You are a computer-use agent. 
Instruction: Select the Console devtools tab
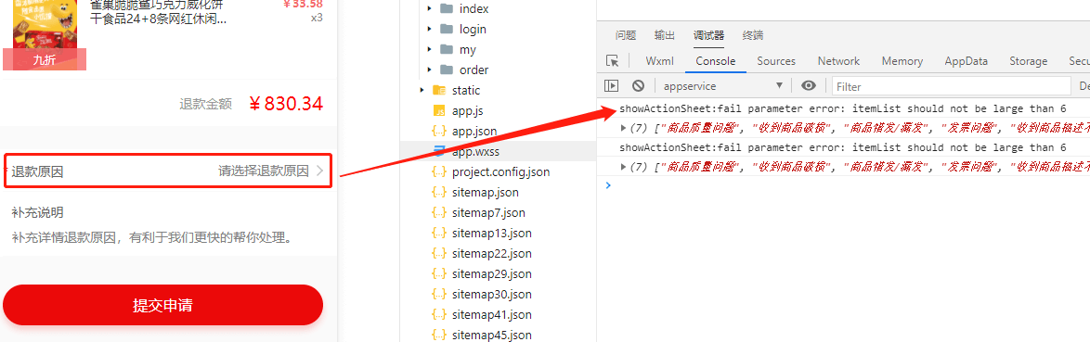pyautogui.click(x=716, y=61)
